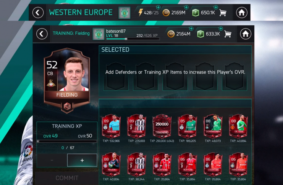
Task: Open home from Training panel header
Action: pyautogui.click(x=246, y=34)
